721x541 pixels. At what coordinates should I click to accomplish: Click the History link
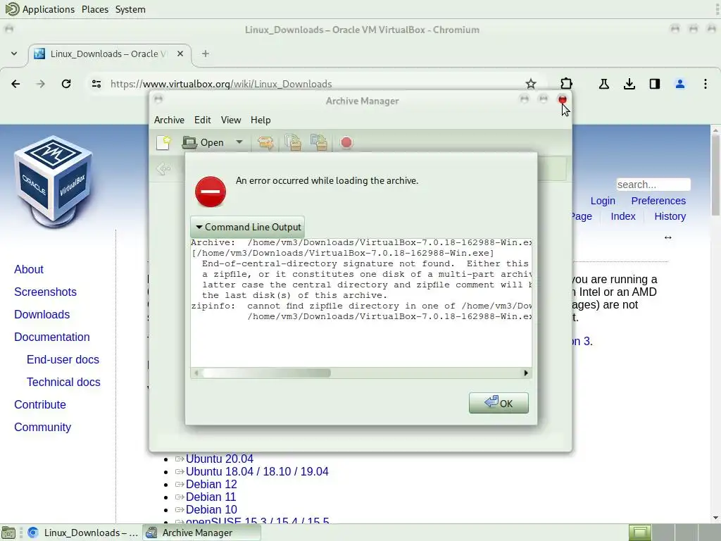click(x=670, y=216)
